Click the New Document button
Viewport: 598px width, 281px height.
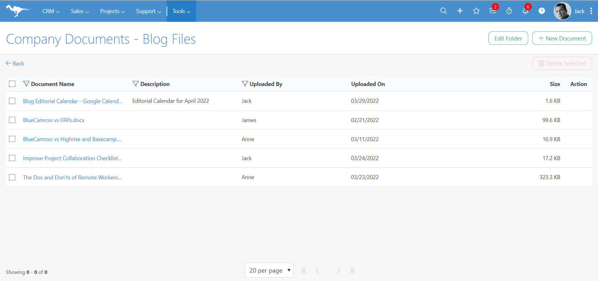tap(562, 38)
